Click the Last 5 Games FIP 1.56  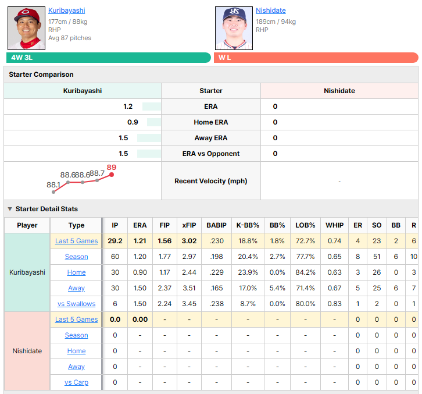coord(164,241)
